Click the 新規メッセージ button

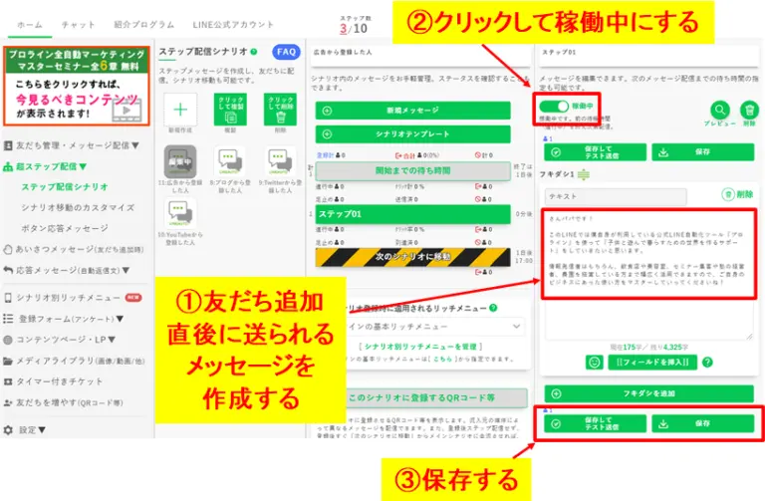[412, 111]
